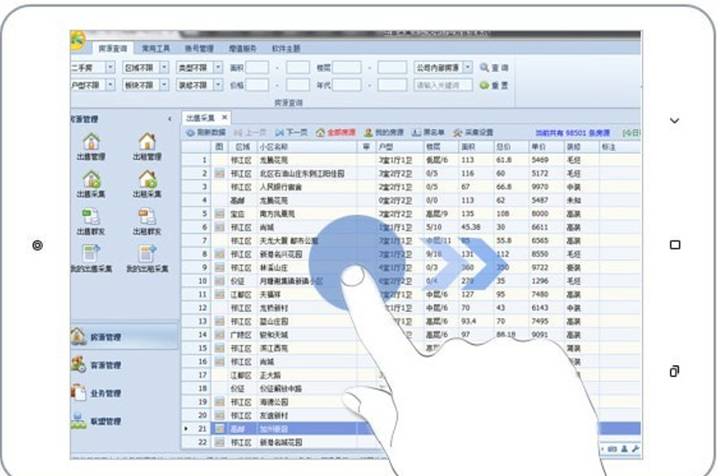Sort by the 总价 column header
718x476 pixels.
512,147
